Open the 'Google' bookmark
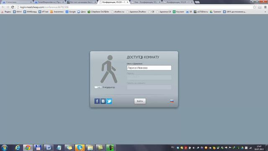Screen dimensions: 268x151 pyautogui.click(x=71, y=12)
